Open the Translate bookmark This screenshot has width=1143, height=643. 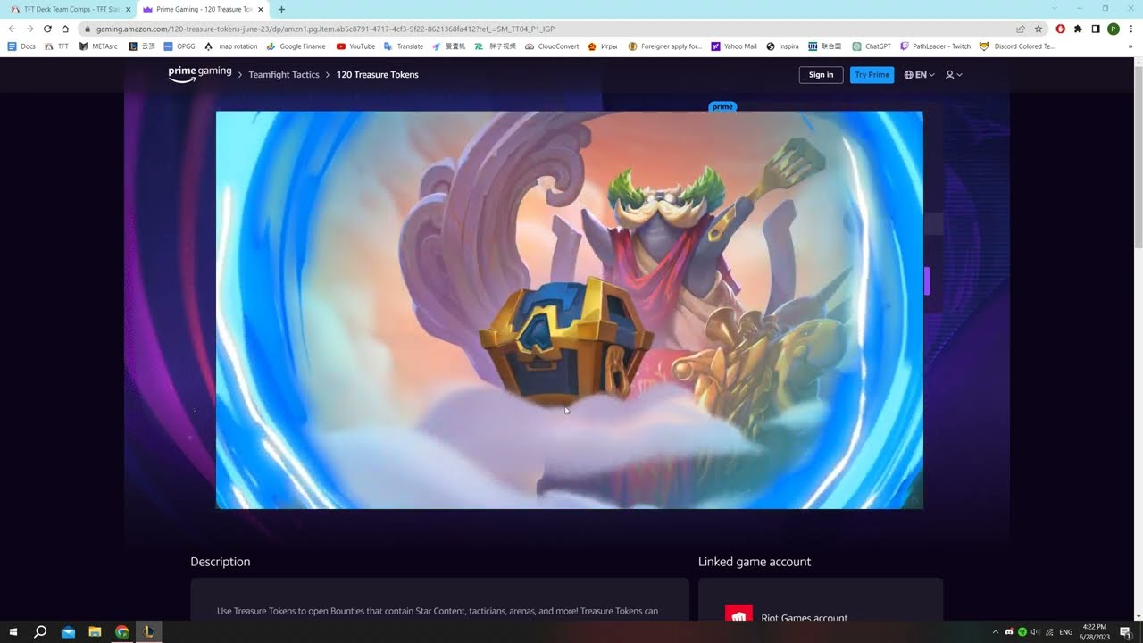pyautogui.click(x=404, y=46)
